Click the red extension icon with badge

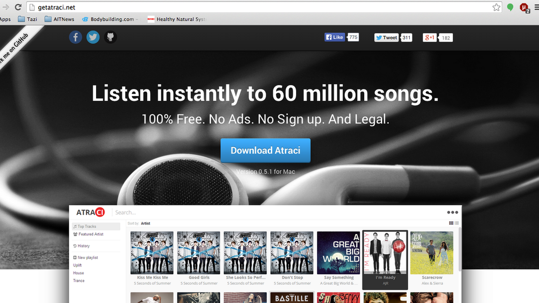pos(524,7)
